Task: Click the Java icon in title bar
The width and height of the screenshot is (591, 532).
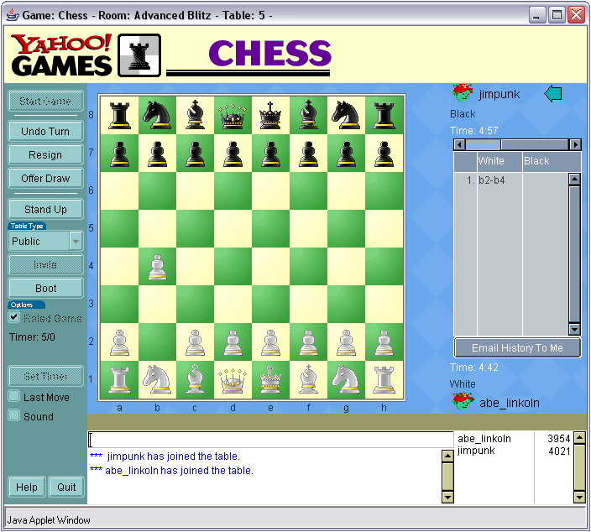Action: pyautogui.click(x=13, y=15)
